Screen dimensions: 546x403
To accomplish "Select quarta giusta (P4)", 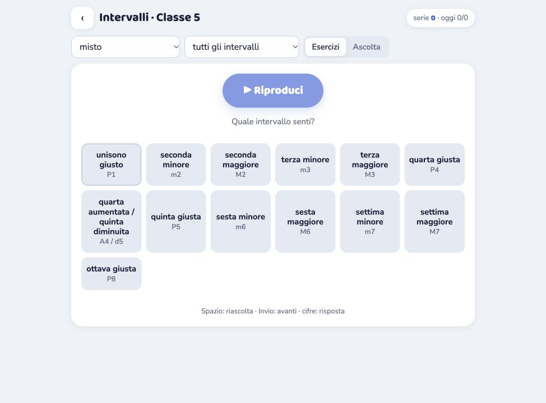I will click(434, 165).
